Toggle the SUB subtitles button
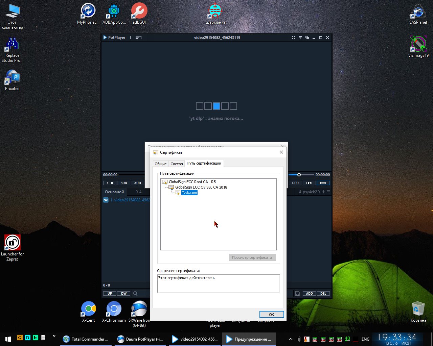433x346 pixels. pos(124,183)
